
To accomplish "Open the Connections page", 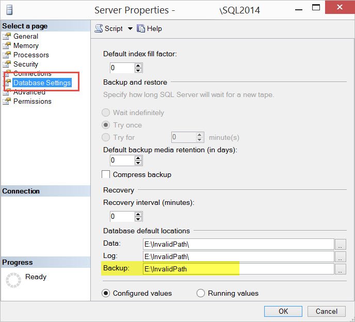I will pos(33,73).
